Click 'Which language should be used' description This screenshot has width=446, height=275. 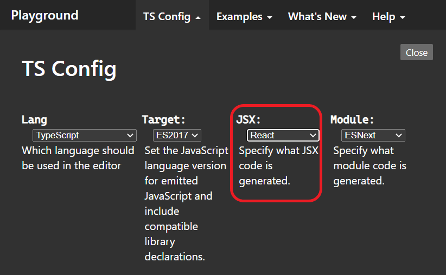point(78,158)
